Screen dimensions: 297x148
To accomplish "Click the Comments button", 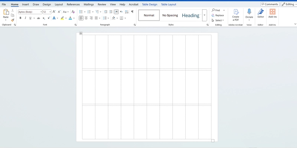I will (270, 4).
